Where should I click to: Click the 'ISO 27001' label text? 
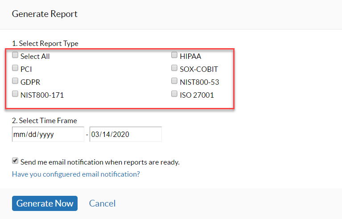197,95
